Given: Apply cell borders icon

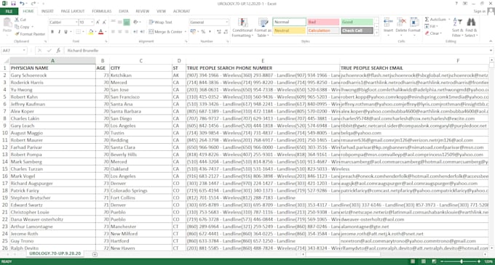Looking at the screenshot, I should click(79, 32).
